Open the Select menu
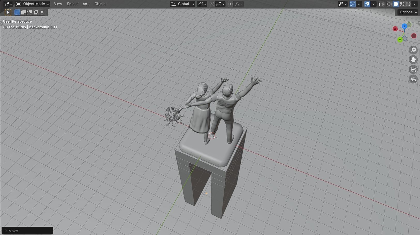Image resolution: width=420 pixels, height=235 pixels. 72,4
